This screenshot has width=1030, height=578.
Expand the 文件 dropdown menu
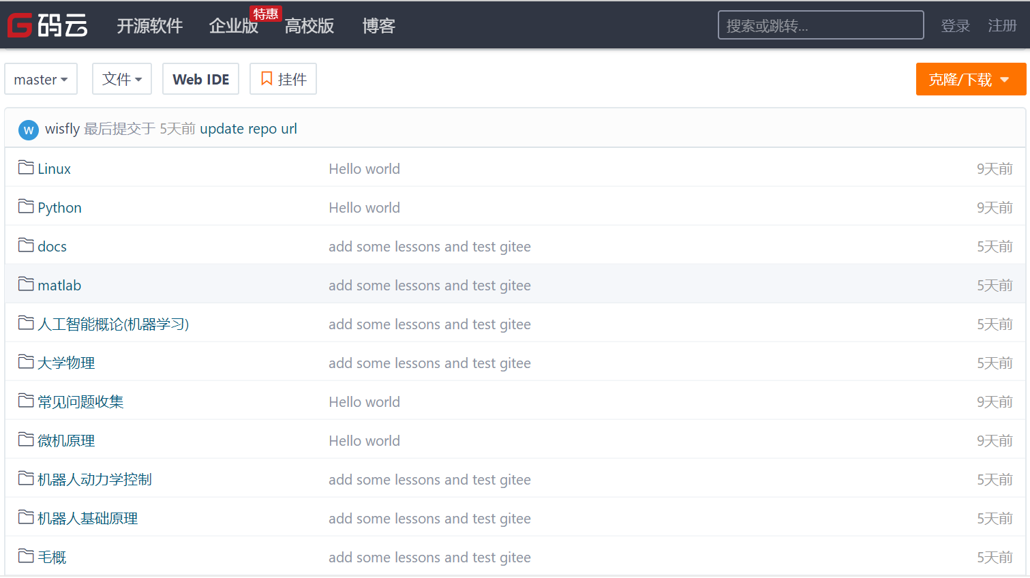122,80
